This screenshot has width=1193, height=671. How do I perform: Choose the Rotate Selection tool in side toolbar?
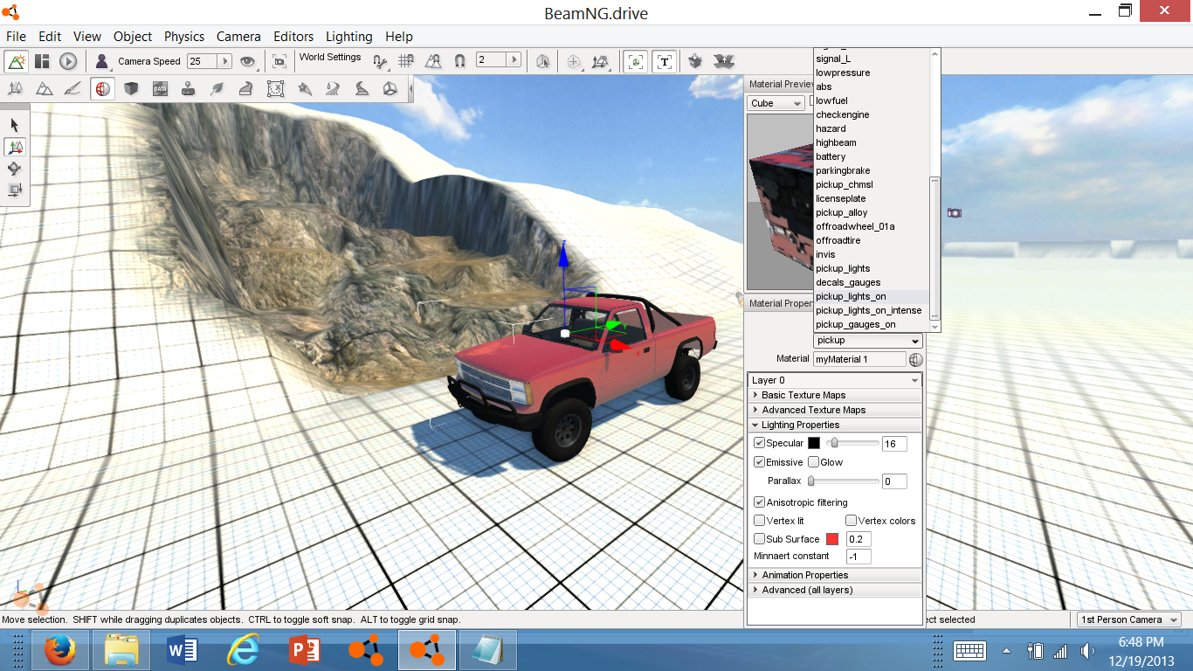point(15,169)
